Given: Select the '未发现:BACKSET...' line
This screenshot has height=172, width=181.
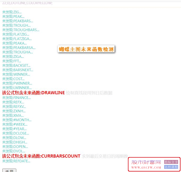Looking at the screenshot, I should tap(16, 65).
